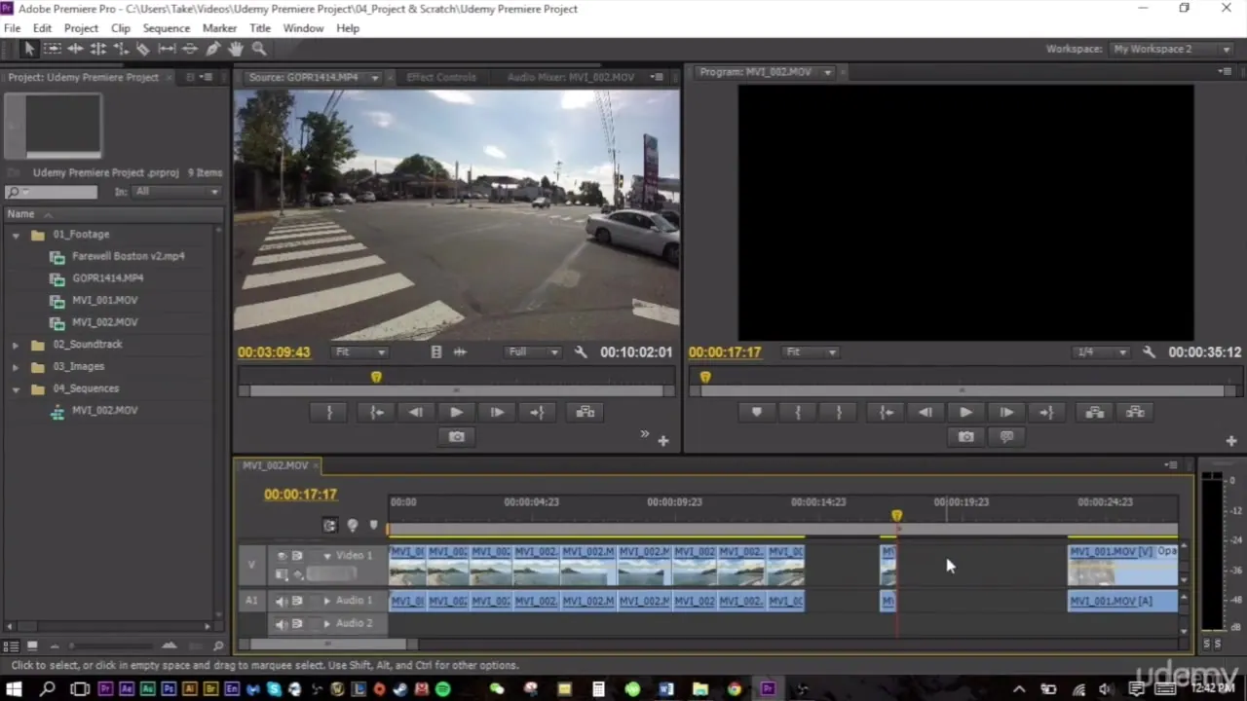This screenshot has height=701, width=1247.
Task: Select the Selection arrow tool
Action: (x=29, y=49)
